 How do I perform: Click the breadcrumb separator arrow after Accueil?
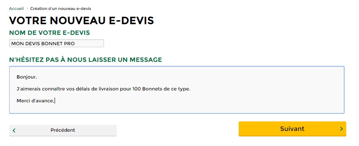(x=27, y=8)
